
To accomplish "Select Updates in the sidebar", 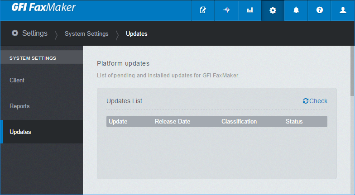I will [42, 132].
